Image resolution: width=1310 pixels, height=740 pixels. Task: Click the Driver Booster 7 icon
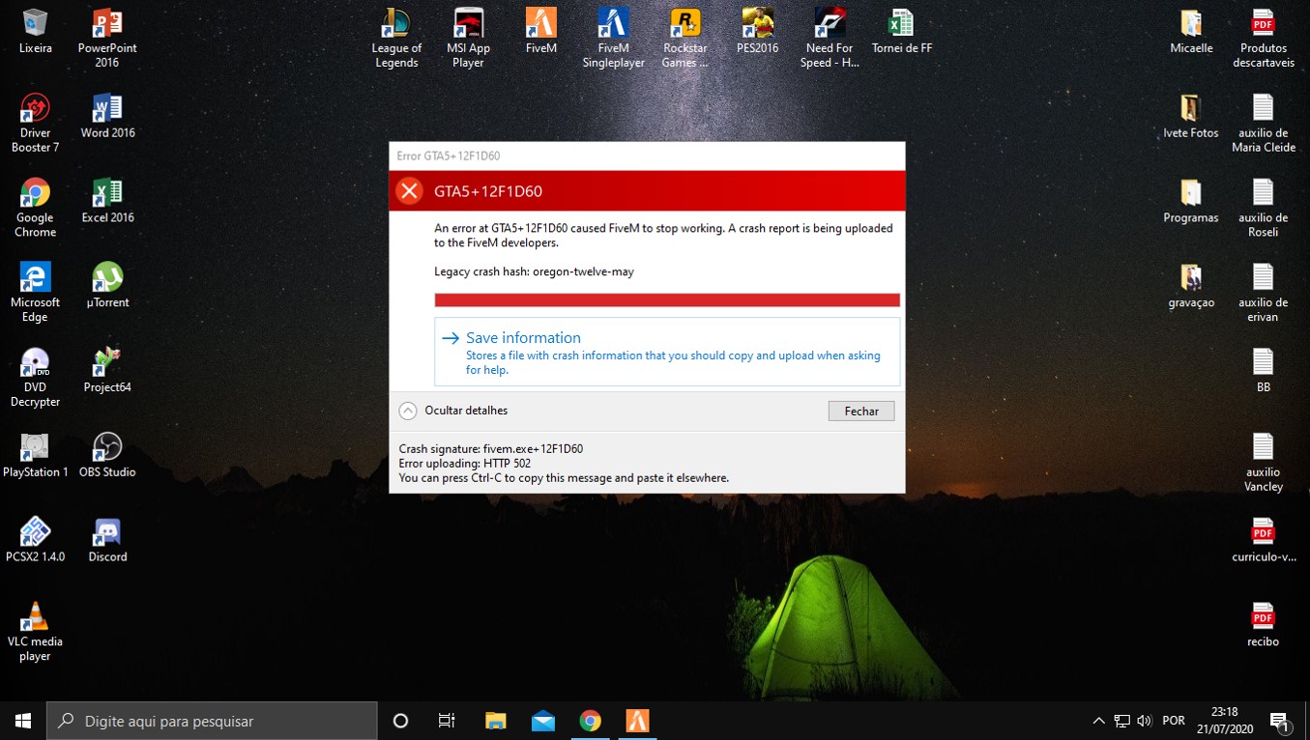36,123
